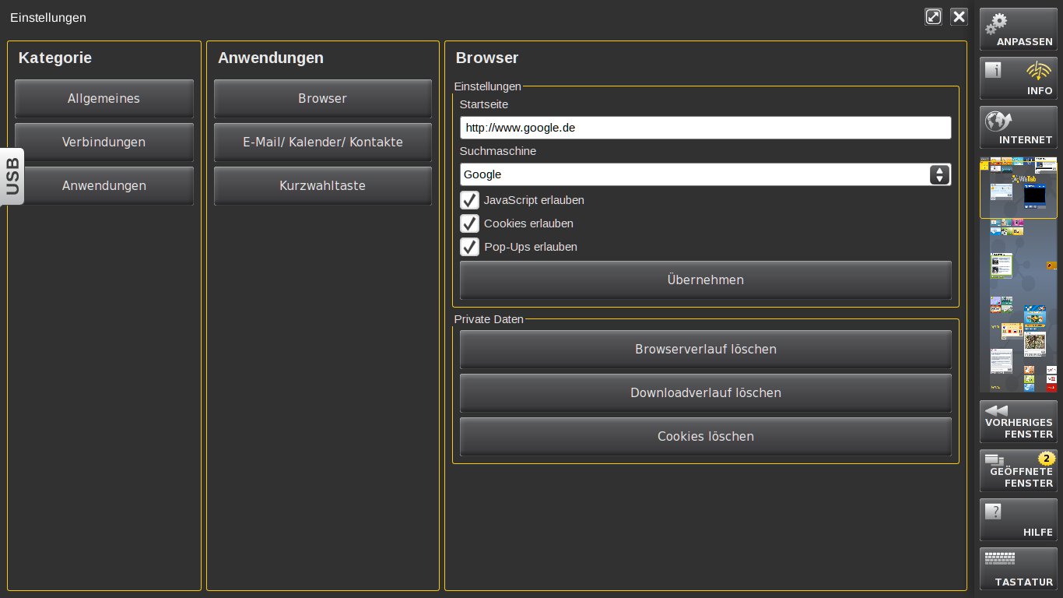Viewport: 1063px width, 598px height.
Task: Click the Startseite URL input field
Action: pyautogui.click(x=705, y=128)
